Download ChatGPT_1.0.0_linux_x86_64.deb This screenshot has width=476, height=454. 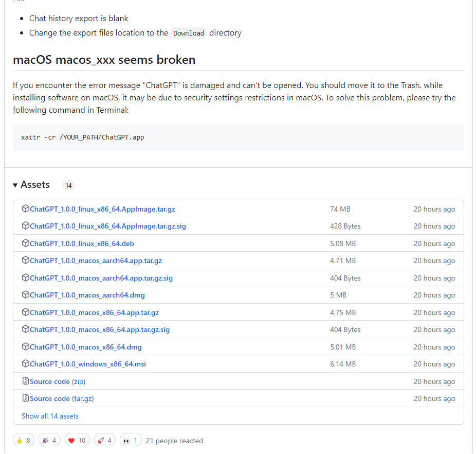82,243
